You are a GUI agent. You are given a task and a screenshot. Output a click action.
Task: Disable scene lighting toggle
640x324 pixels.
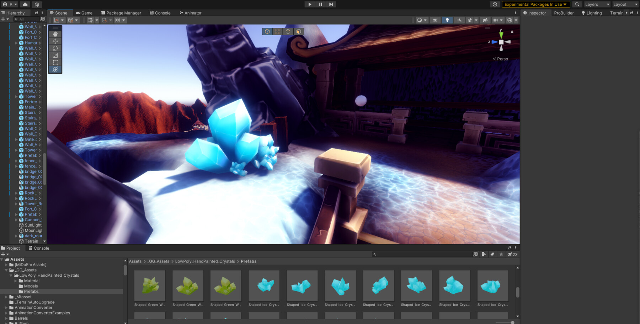click(447, 20)
